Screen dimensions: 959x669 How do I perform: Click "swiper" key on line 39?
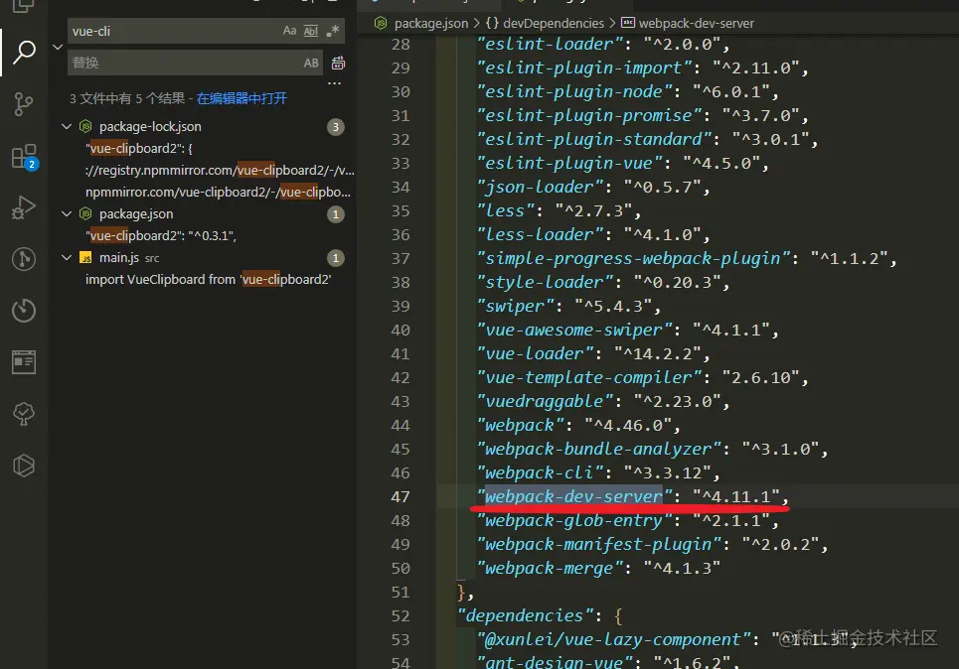coord(516,306)
